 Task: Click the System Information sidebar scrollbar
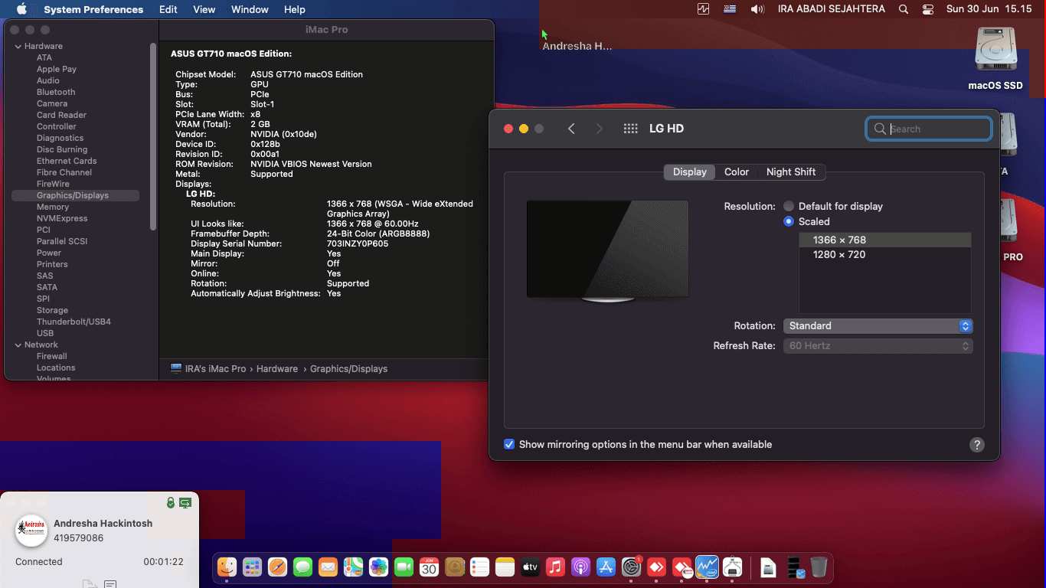[153, 136]
